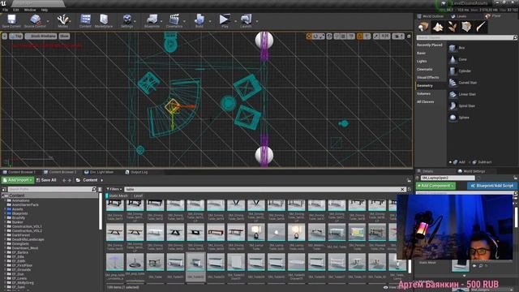Switch to the Output Log tab
This screenshot has height=292, width=519.
137,172
